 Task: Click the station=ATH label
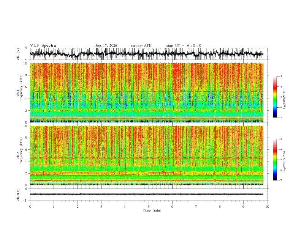[x=141, y=45]
